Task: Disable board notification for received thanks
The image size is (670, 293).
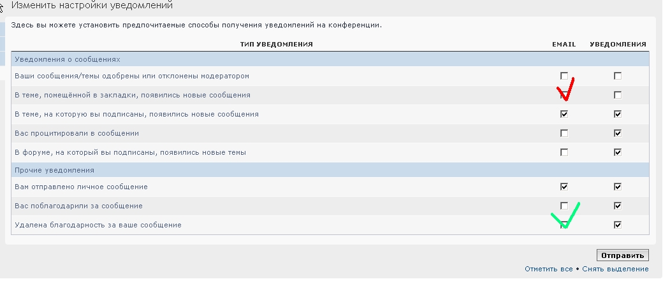Action: click(617, 206)
